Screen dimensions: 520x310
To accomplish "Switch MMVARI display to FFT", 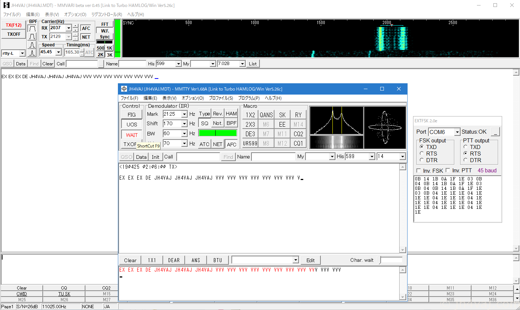I will click(105, 24).
